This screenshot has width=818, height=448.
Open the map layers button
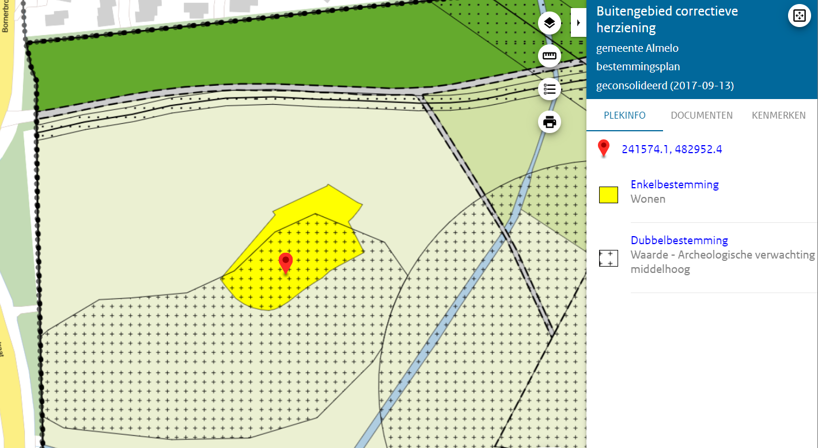[x=550, y=23]
